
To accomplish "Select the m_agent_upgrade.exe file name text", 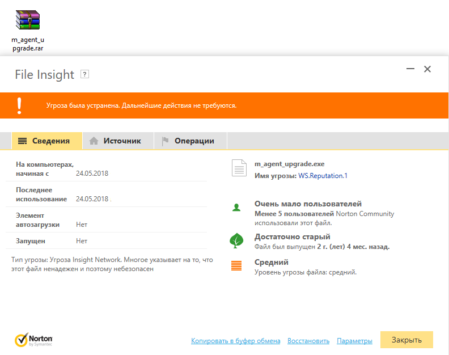I will (290, 164).
